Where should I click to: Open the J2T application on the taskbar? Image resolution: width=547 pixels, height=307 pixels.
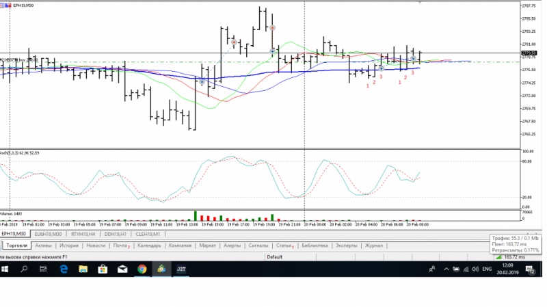[x=181, y=269]
